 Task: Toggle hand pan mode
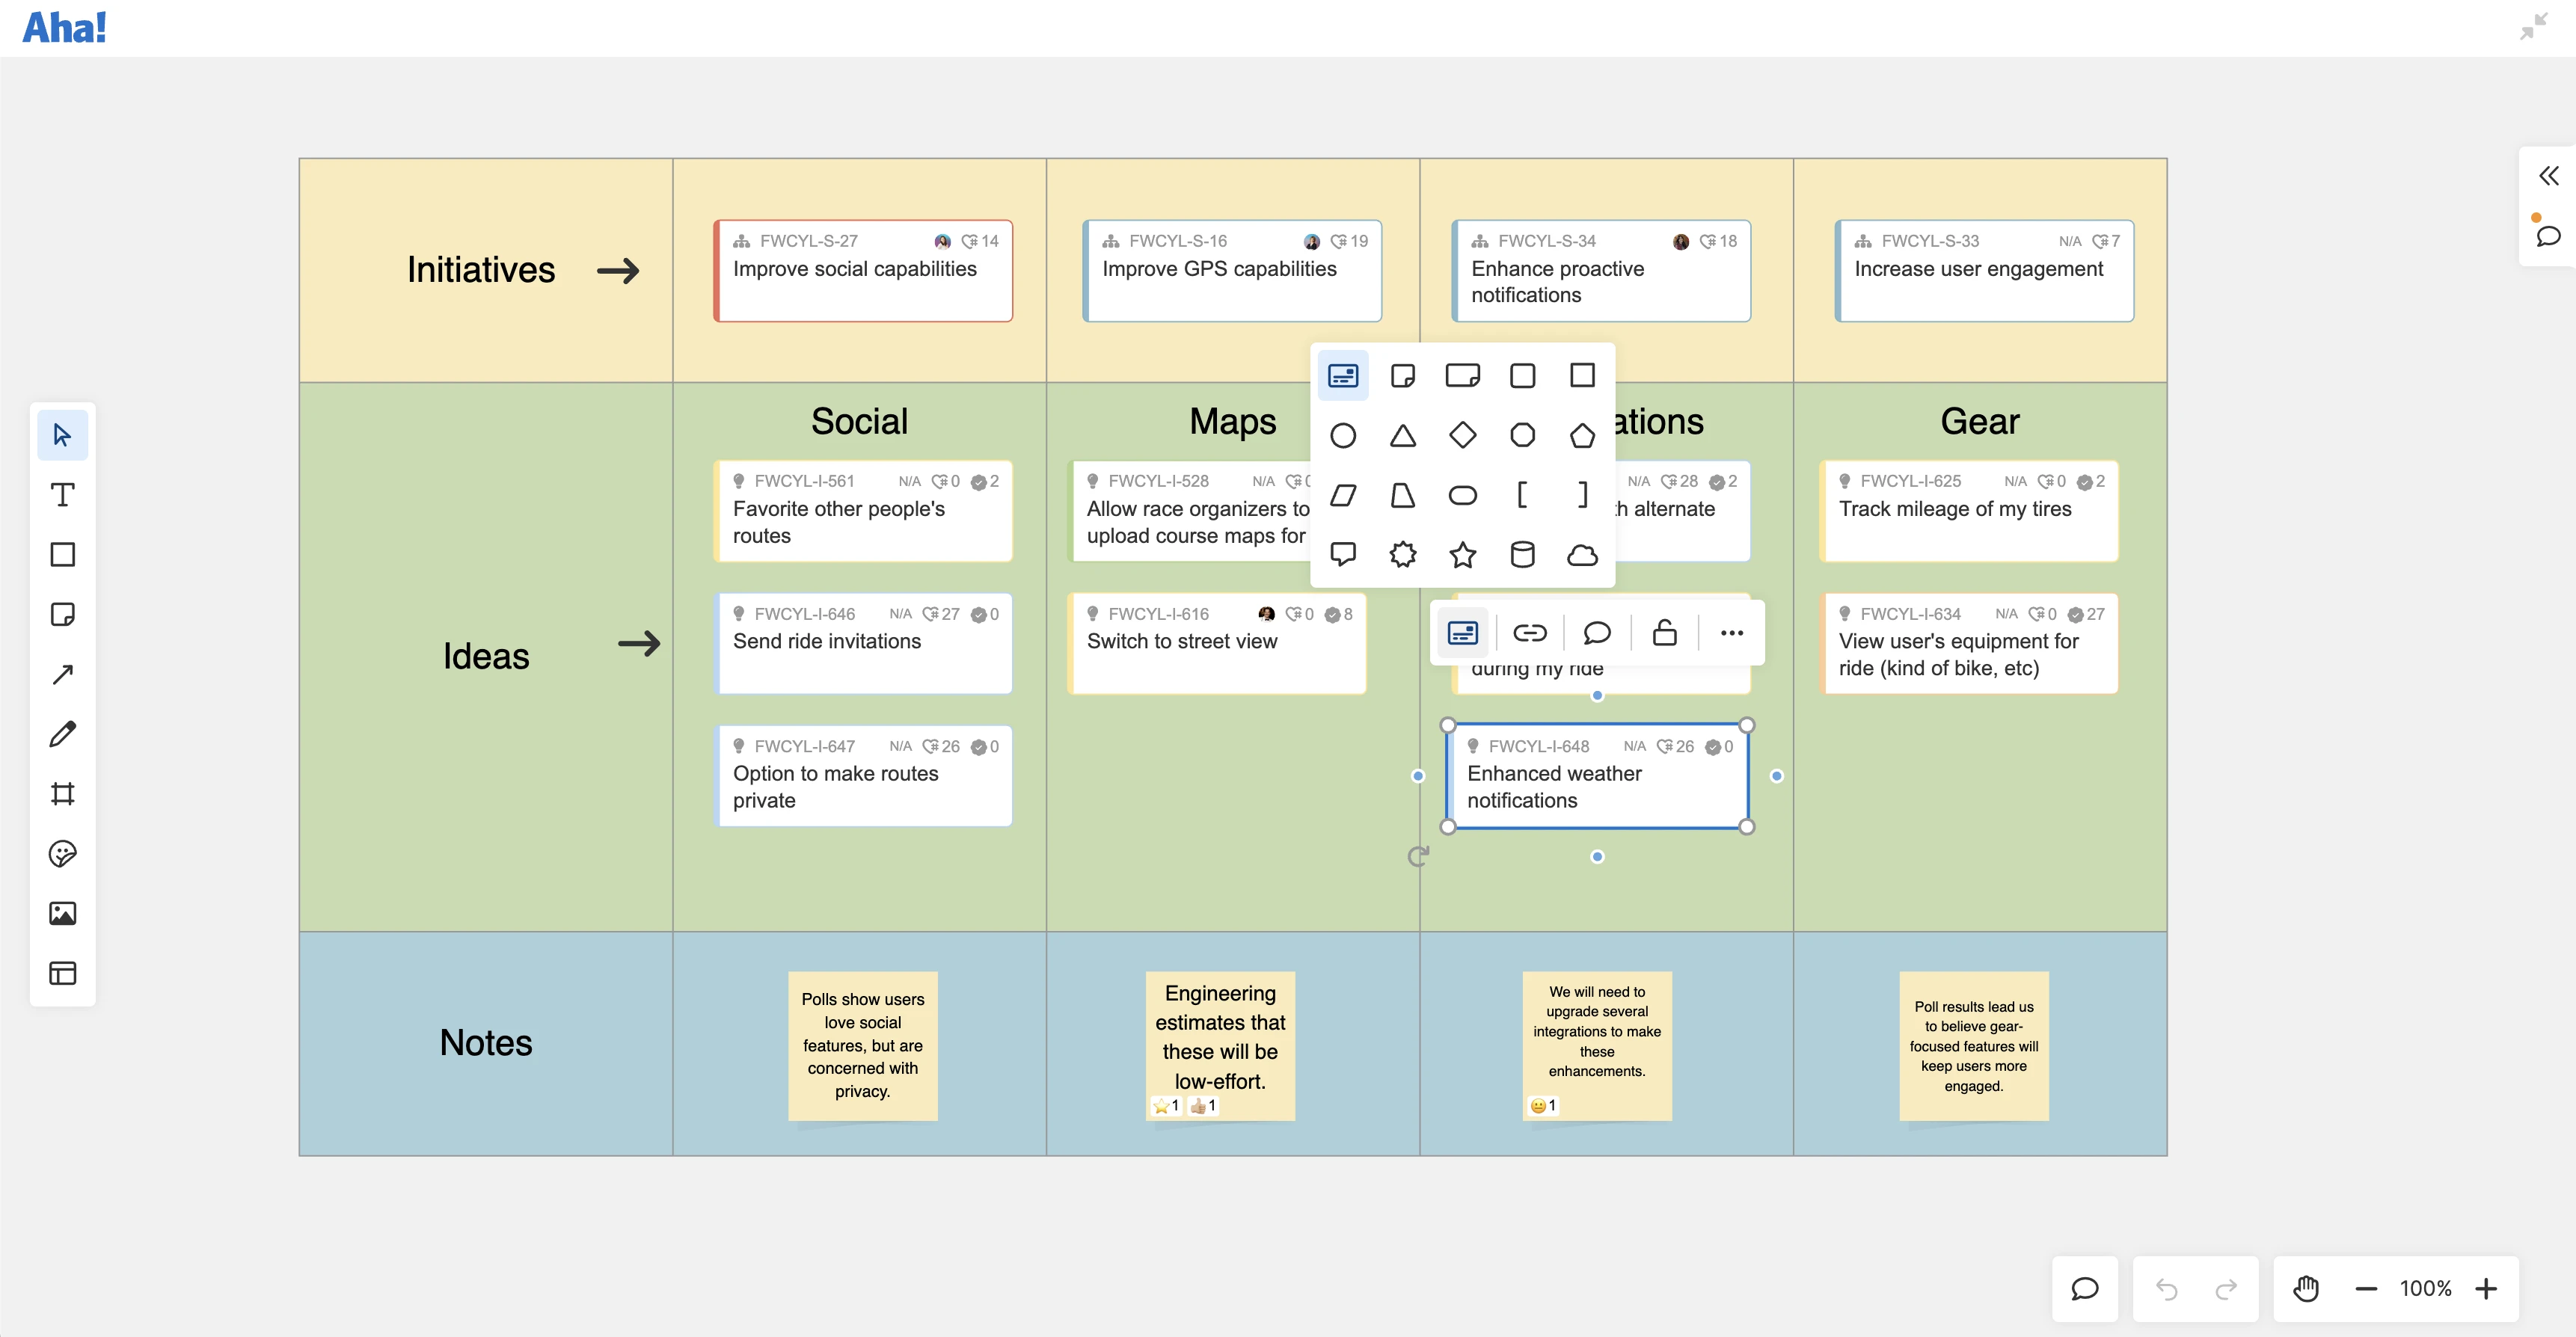[x=2306, y=1289]
